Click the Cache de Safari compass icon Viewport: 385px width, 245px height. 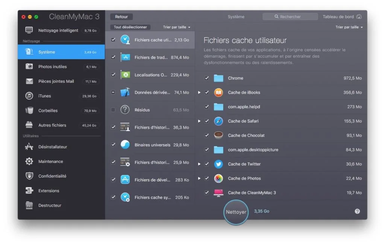click(218, 121)
